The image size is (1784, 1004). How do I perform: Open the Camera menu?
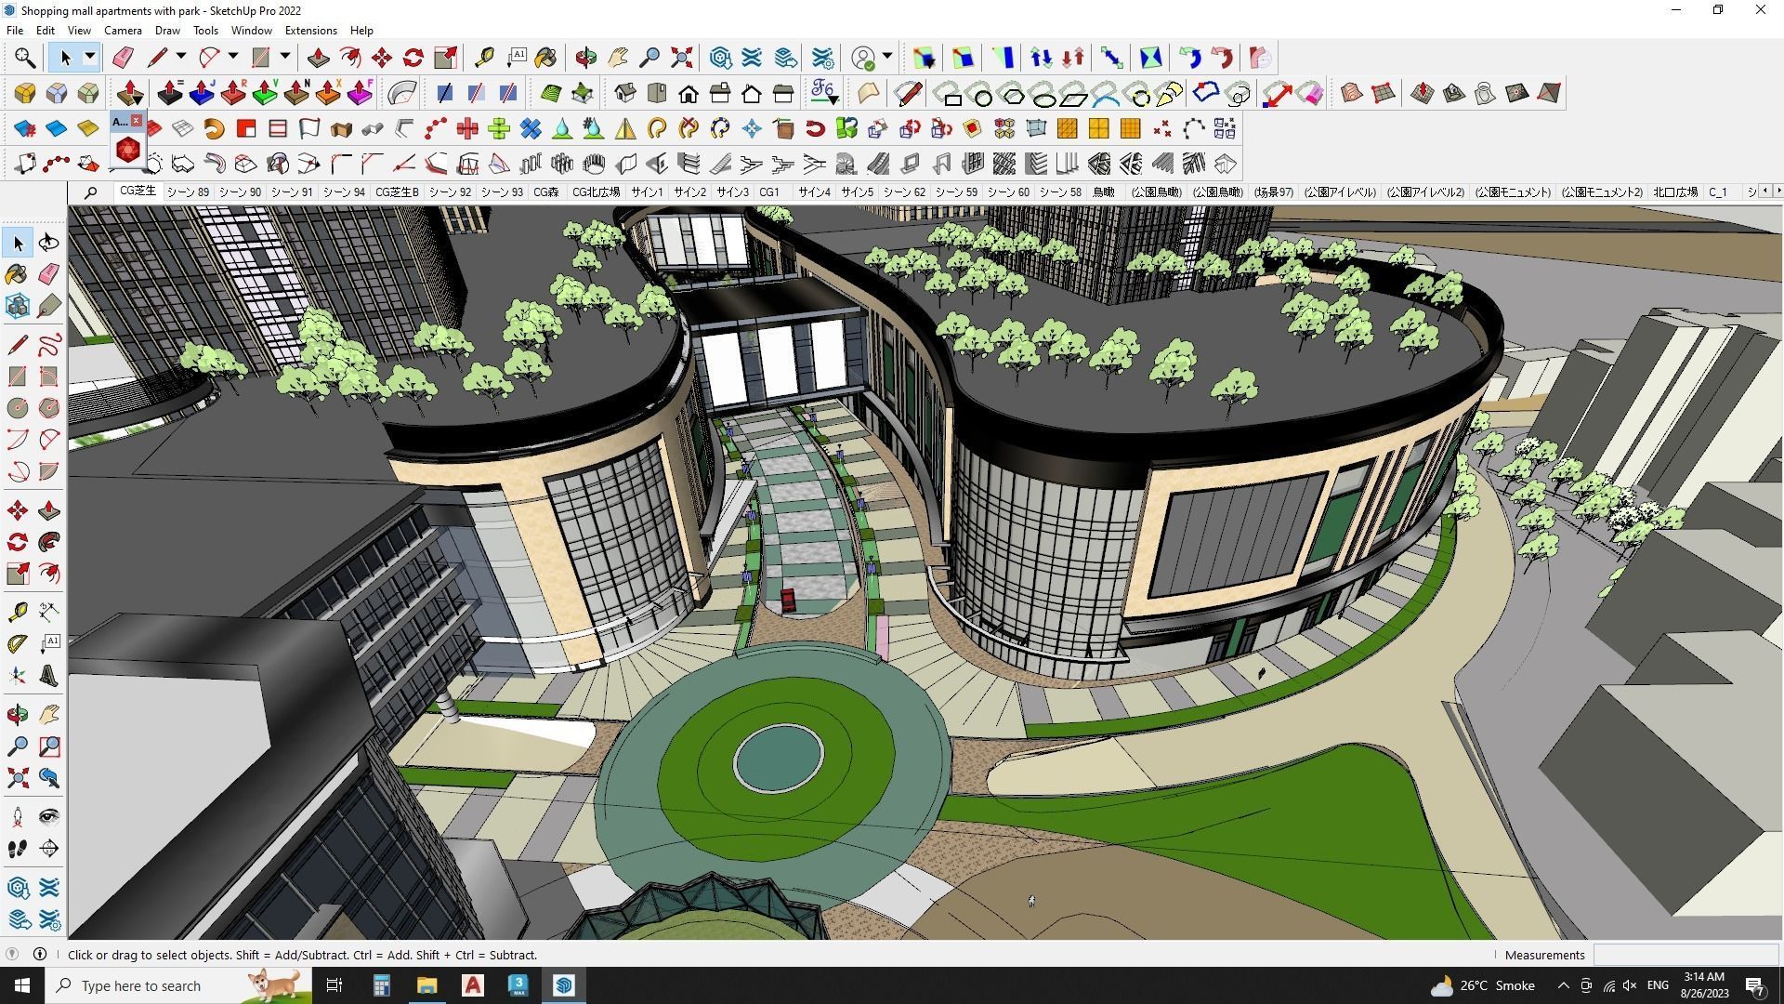pyautogui.click(x=123, y=31)
